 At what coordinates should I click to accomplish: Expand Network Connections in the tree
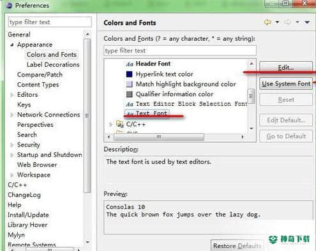pyautogui.click(x=12, y=115)
